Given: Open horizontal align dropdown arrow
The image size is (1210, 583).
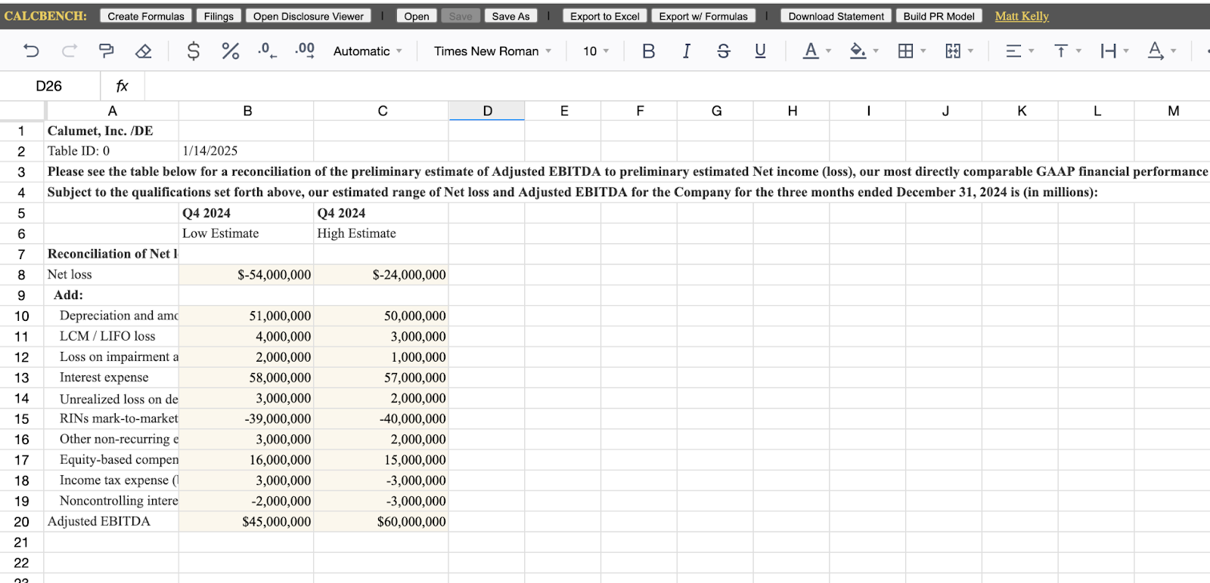Looking at the screenshot, I should tap(1031, 51).
